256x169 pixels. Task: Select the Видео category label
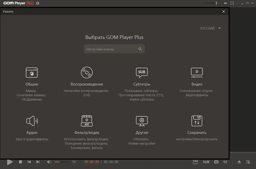pos(197,84)
